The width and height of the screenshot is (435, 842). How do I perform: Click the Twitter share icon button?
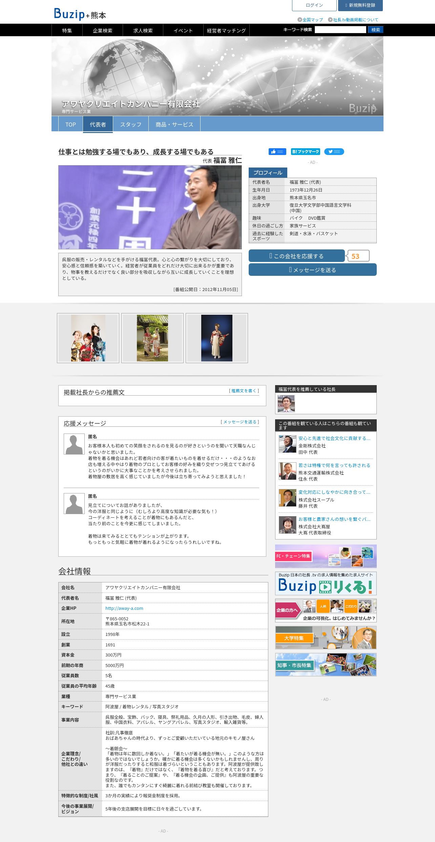(334, 152)
